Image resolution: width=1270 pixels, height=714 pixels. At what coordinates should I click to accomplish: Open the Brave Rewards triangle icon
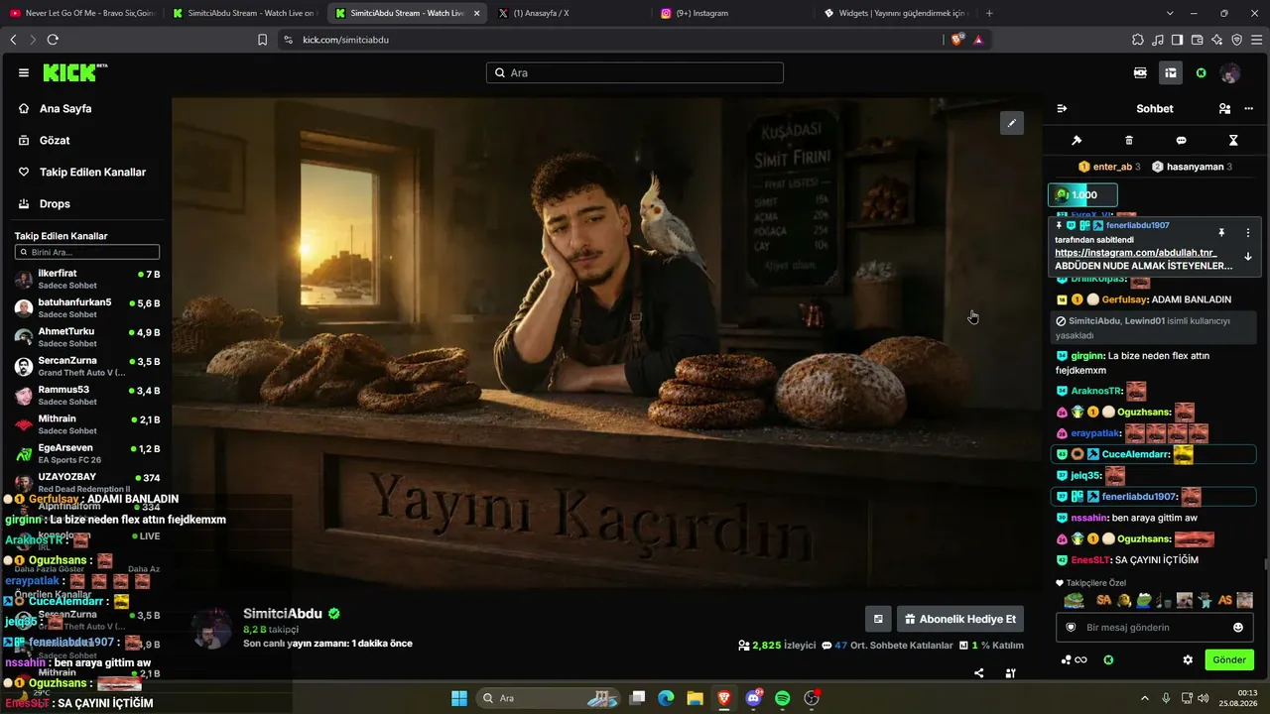tap(978, 40)
